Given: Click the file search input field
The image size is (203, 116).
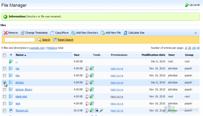Looking at the screenshot, I should (x=20, y=40).
